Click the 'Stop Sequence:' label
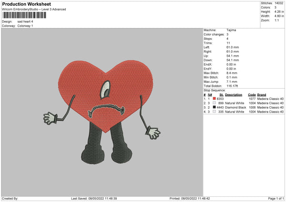 [214, 89]
